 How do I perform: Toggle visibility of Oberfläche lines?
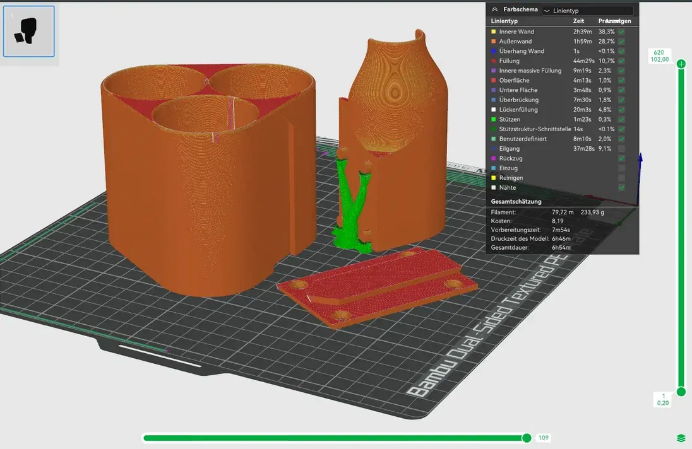[x=621, y=80]
